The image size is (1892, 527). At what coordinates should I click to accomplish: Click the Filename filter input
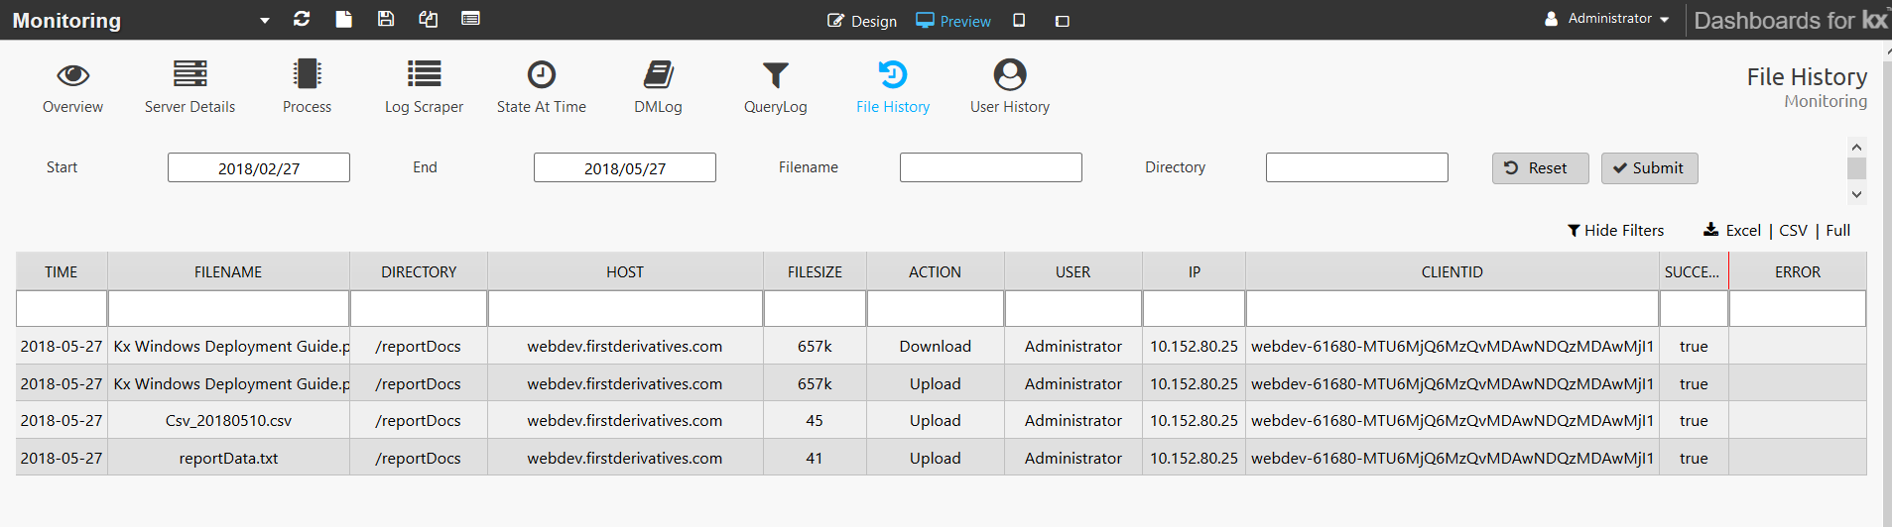[x=991, y=167]
